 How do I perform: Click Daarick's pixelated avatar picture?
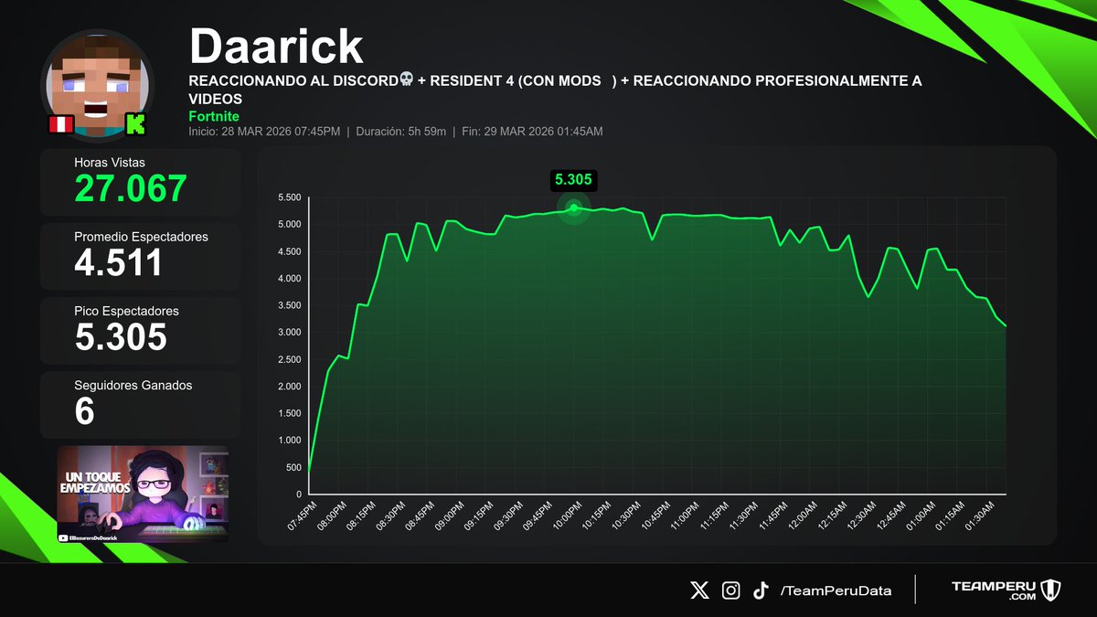click(x=98, y=85)
